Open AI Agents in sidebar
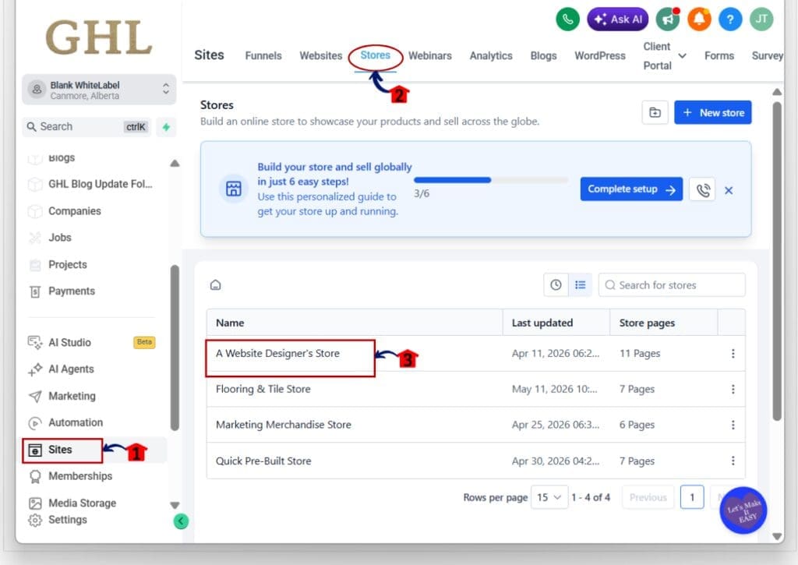This screenshot has width=798, height=565. coord(71,369)
